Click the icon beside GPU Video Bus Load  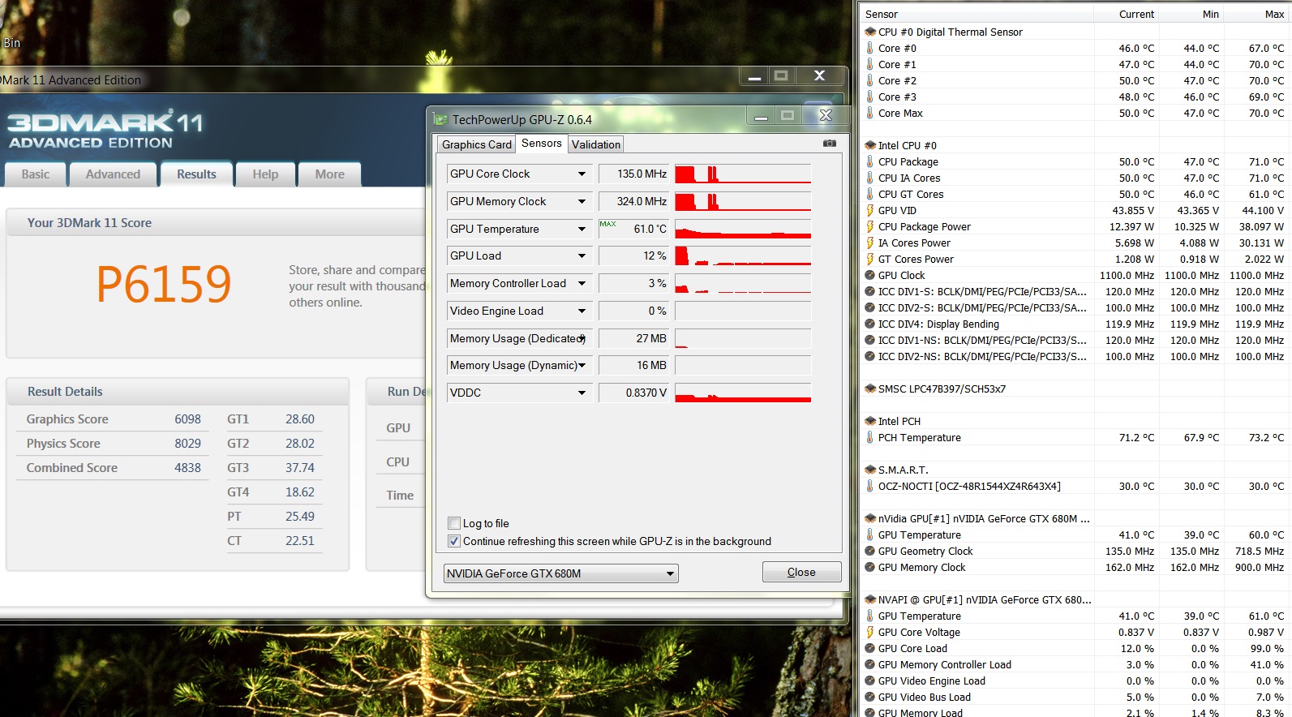(x=870, y=697)
